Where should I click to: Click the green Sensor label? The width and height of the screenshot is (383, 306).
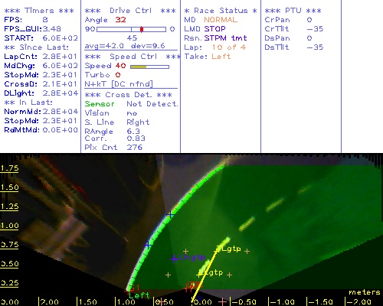pos(100,104)
